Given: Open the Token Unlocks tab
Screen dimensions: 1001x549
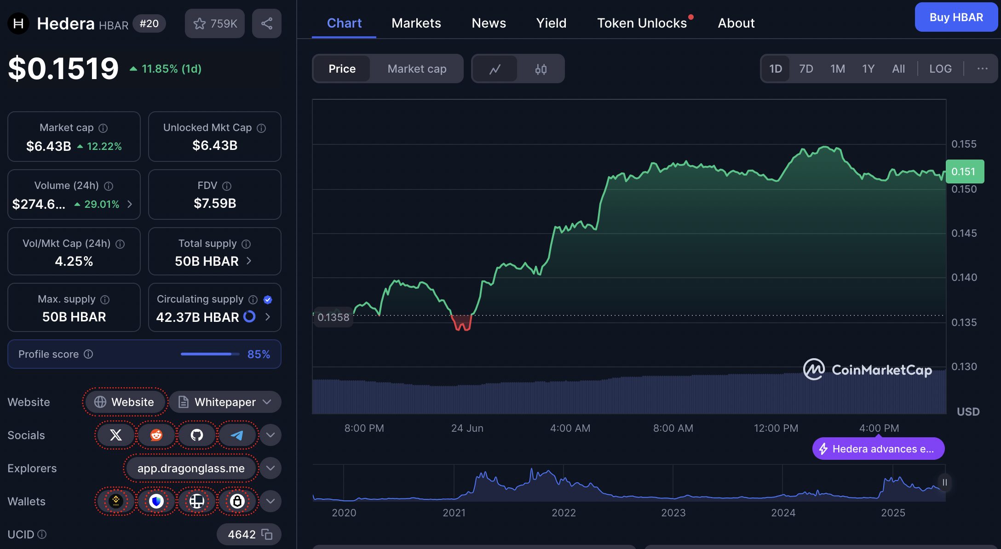Looking at the screenshot, I should coord(642,23).
